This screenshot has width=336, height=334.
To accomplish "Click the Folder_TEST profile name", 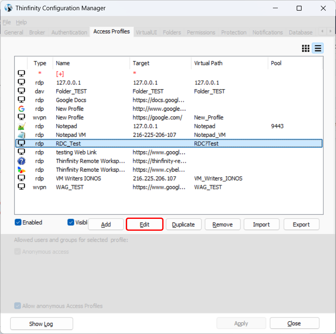I will point(71,91).
